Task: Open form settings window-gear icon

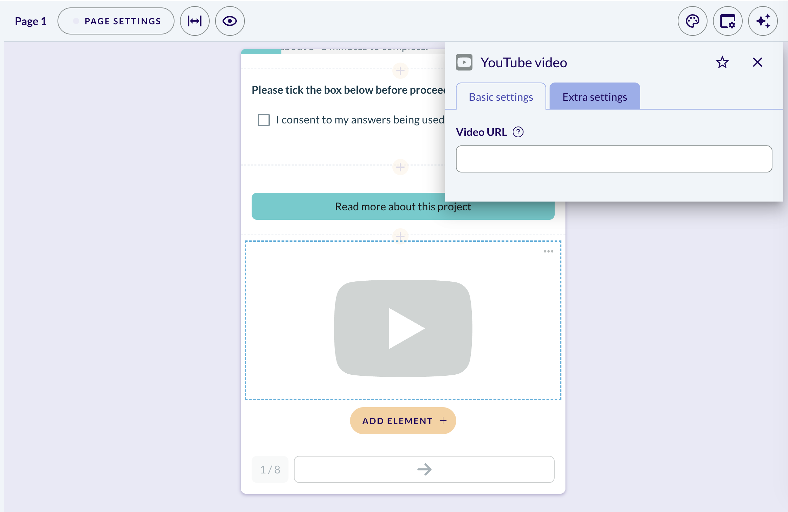Action: click(x=727, y=21)
